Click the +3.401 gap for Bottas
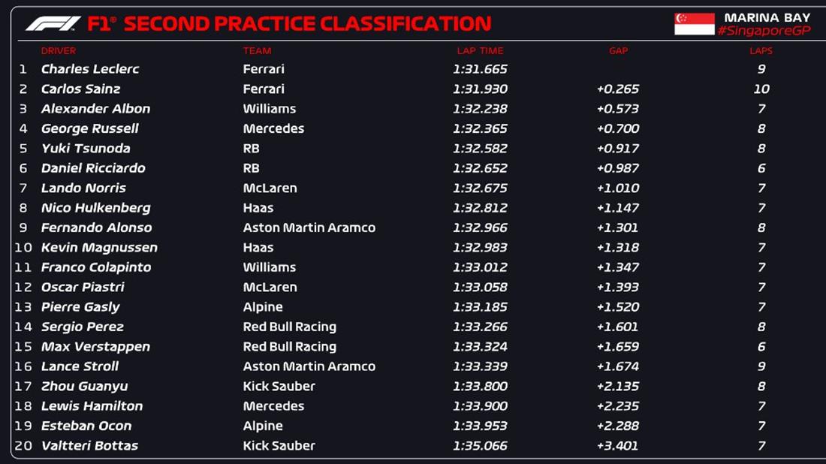Image resolution: width=826 pixels, height=464 pixels. [617, 446]
